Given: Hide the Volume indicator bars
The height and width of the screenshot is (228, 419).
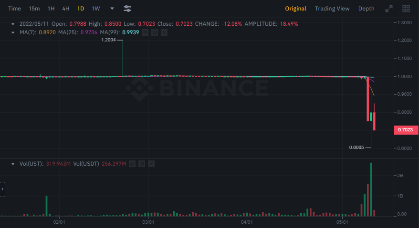Looking at the screenshot, I should point(133,164).
